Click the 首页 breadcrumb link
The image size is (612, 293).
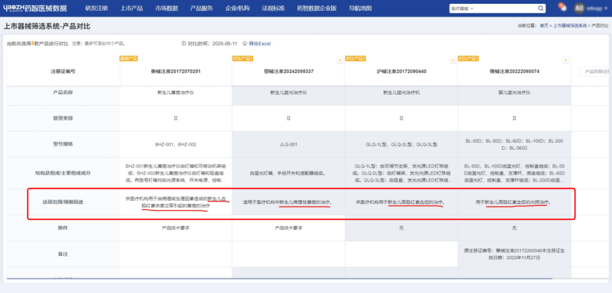544,25
